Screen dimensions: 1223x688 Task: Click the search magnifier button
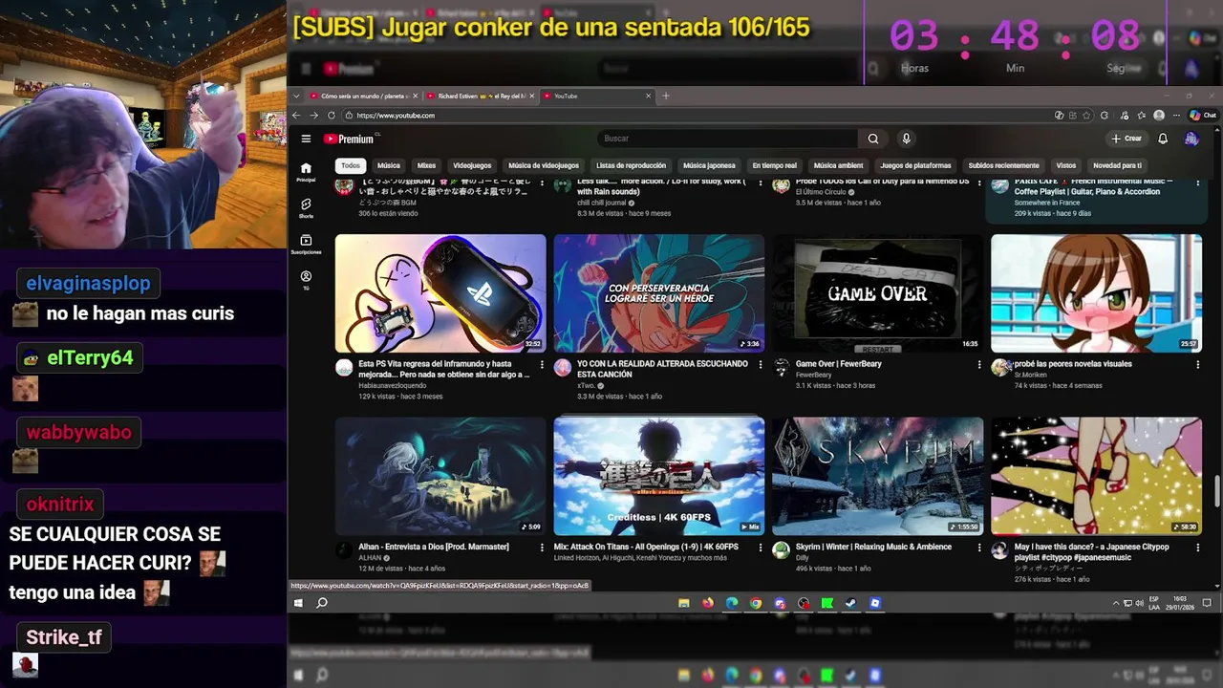click(x=872, y=139)
